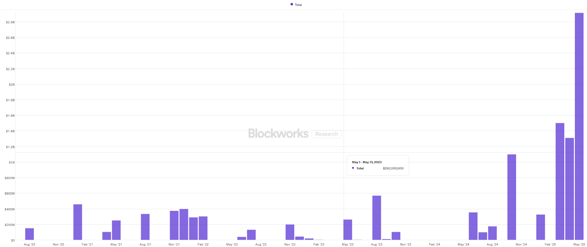This screenshot has width=587, height=247.
Task: Toggle the Total series in the legend
Action: coord(298,5)
